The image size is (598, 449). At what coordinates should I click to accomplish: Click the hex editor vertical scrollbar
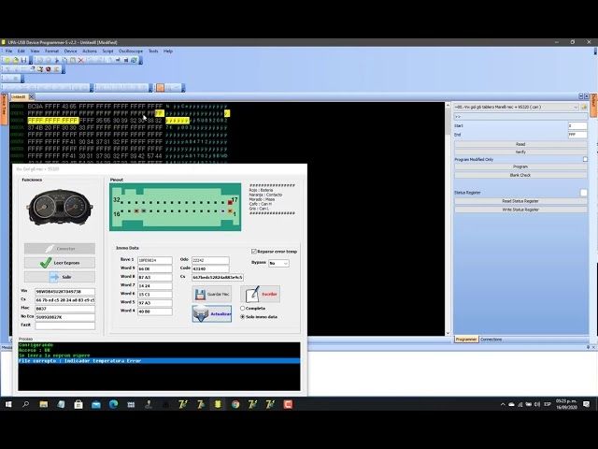pyautogui.click(x=448, y=219)
